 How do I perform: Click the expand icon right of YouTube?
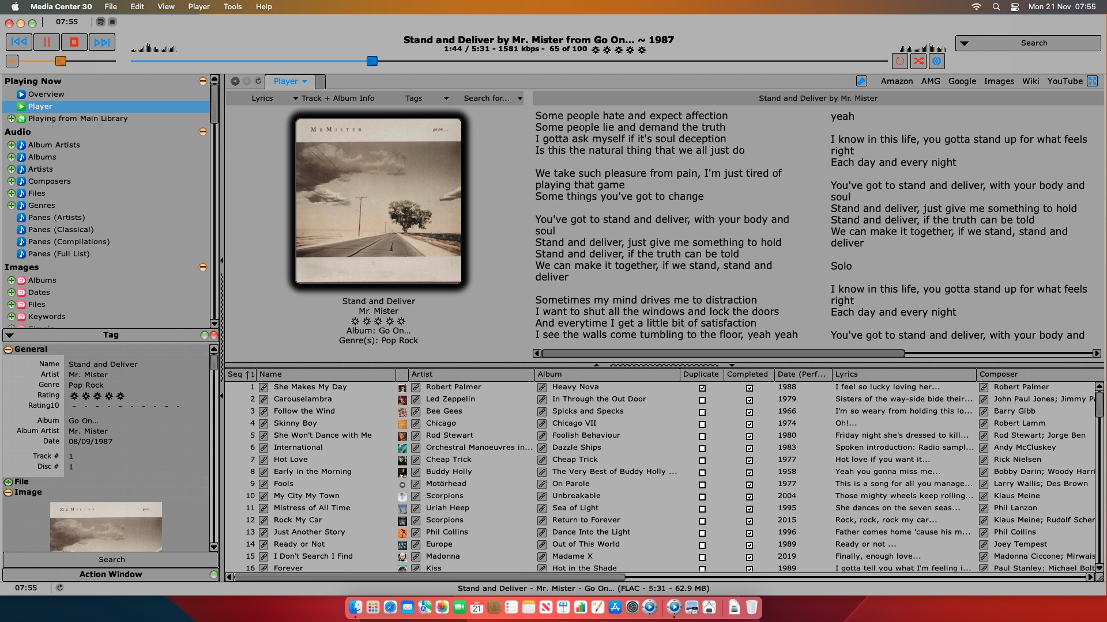(1093, 81)
